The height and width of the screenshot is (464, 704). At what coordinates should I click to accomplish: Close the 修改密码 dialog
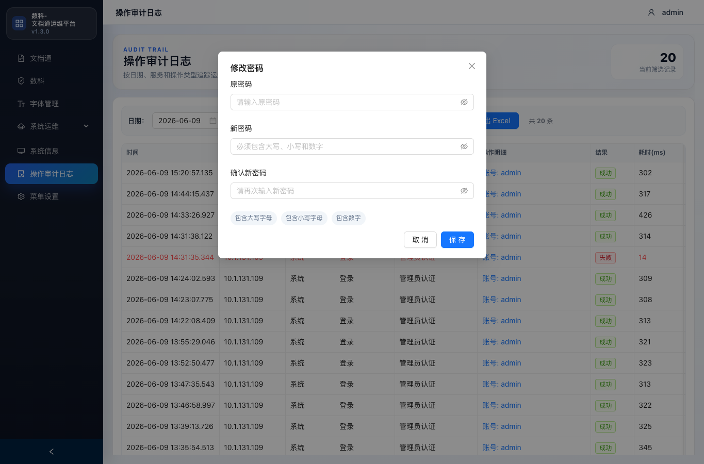[472, 66]
